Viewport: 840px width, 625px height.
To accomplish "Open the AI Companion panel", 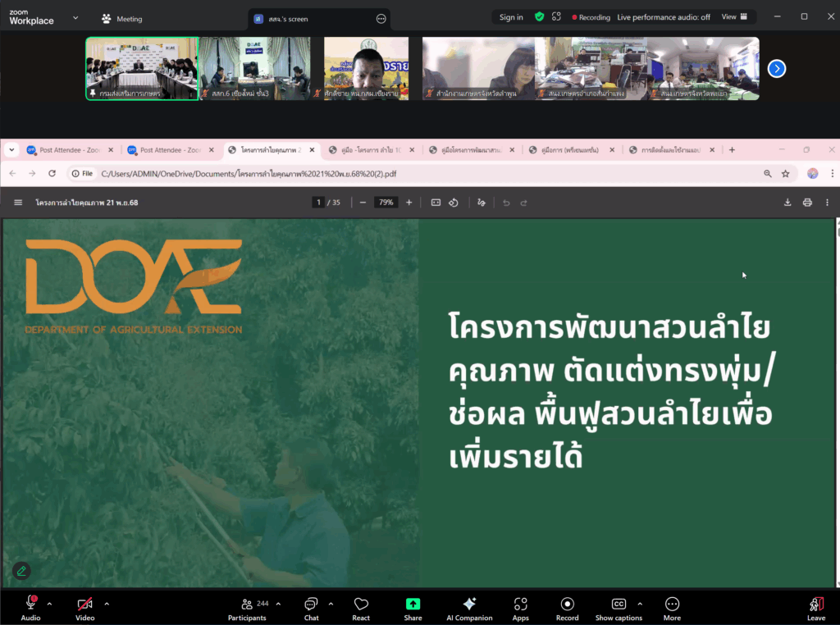I will [x=469, y=608].
